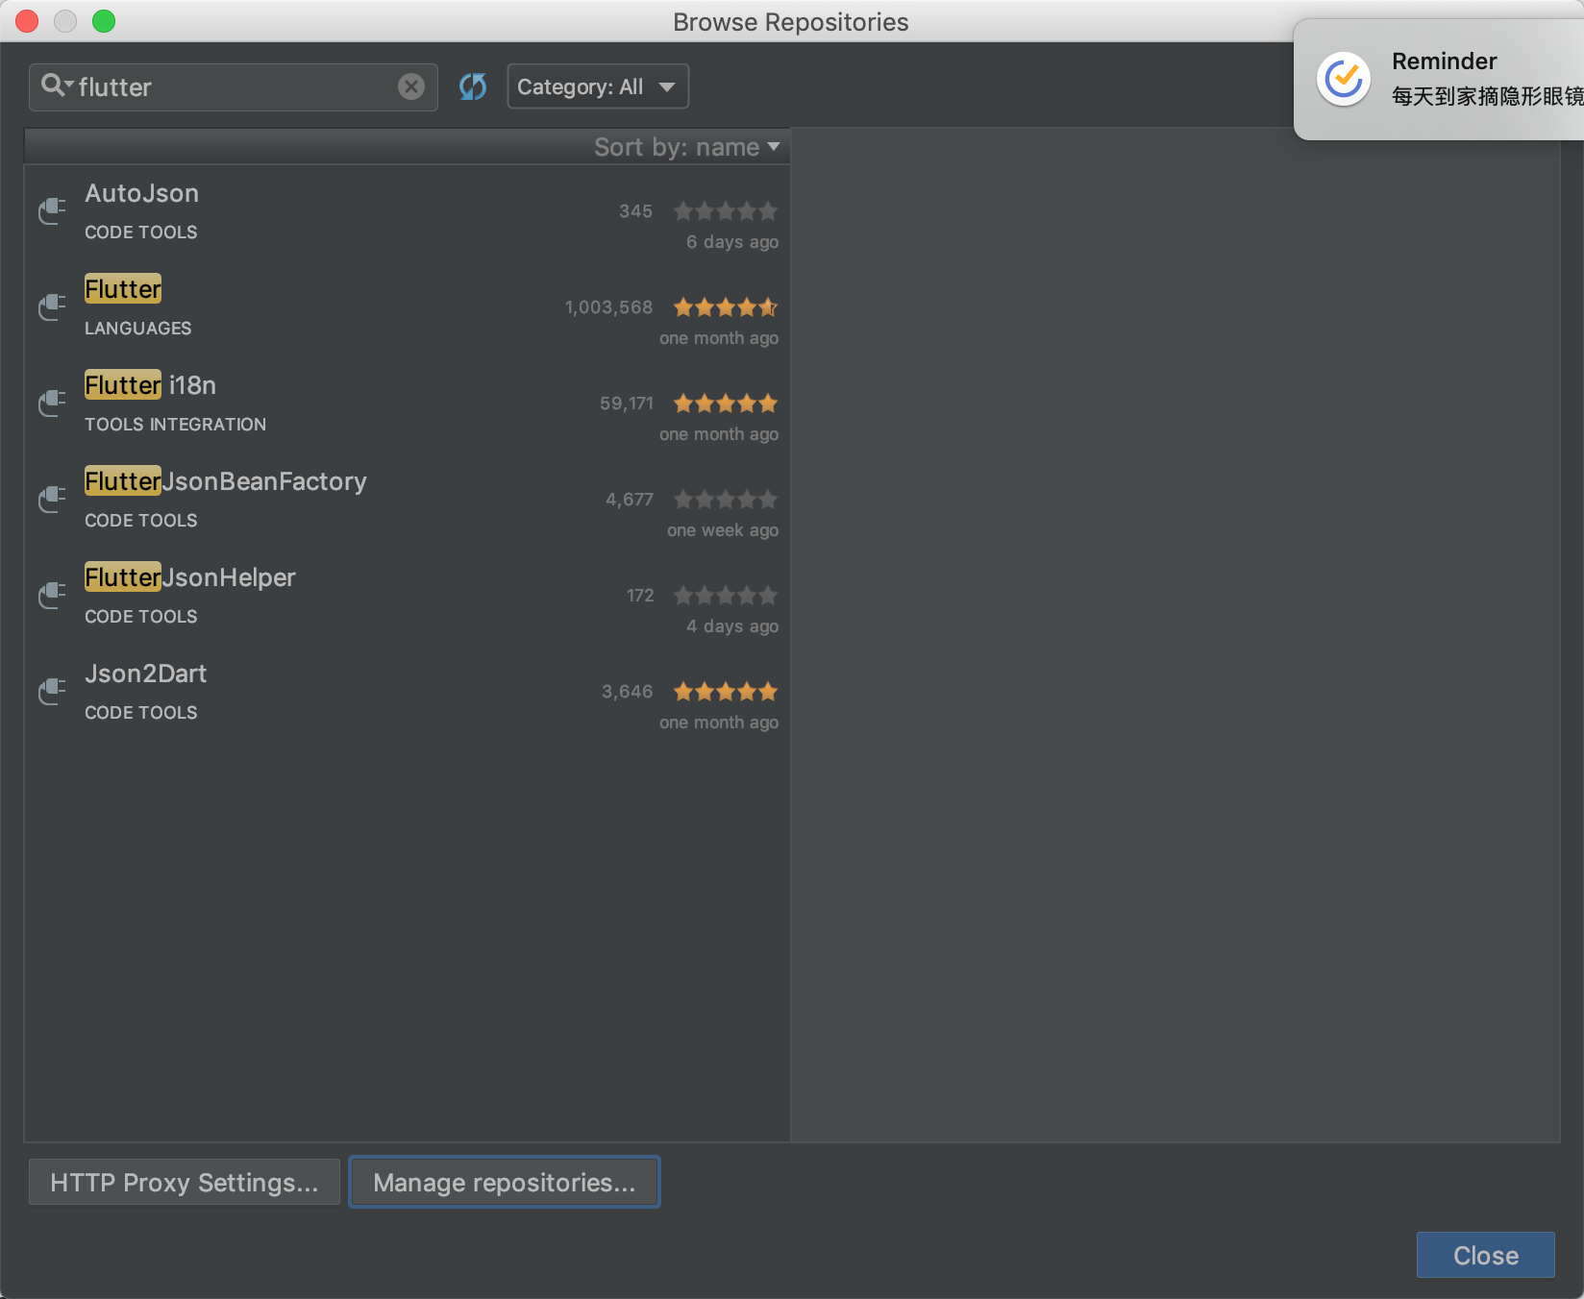Select the FlutterJsonHelper plugin name

190,577
